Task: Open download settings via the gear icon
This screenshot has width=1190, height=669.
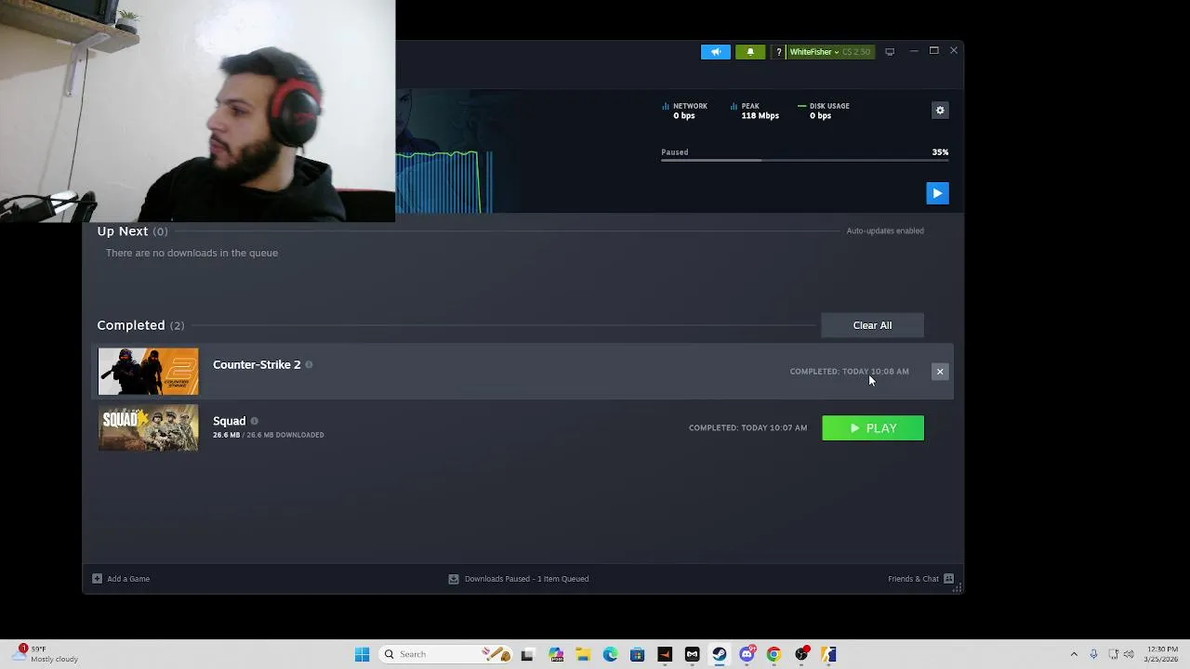Action: coord(940,110)
